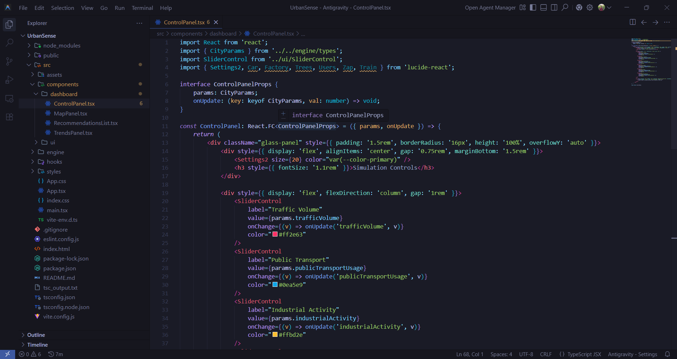Open the Run and Debug view
The width and height of the screenshot is (677, 359).
point(10,80)
